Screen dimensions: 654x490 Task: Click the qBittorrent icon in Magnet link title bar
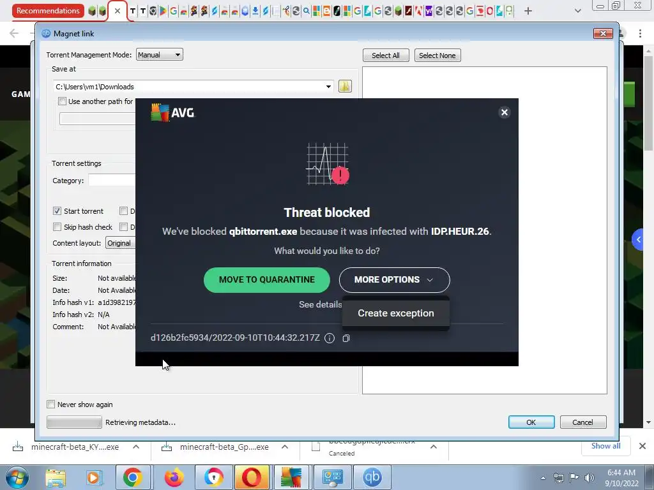[x=46, y=34]
